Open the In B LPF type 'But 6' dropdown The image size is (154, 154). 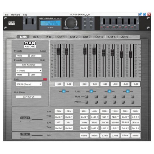coord(69,128)
